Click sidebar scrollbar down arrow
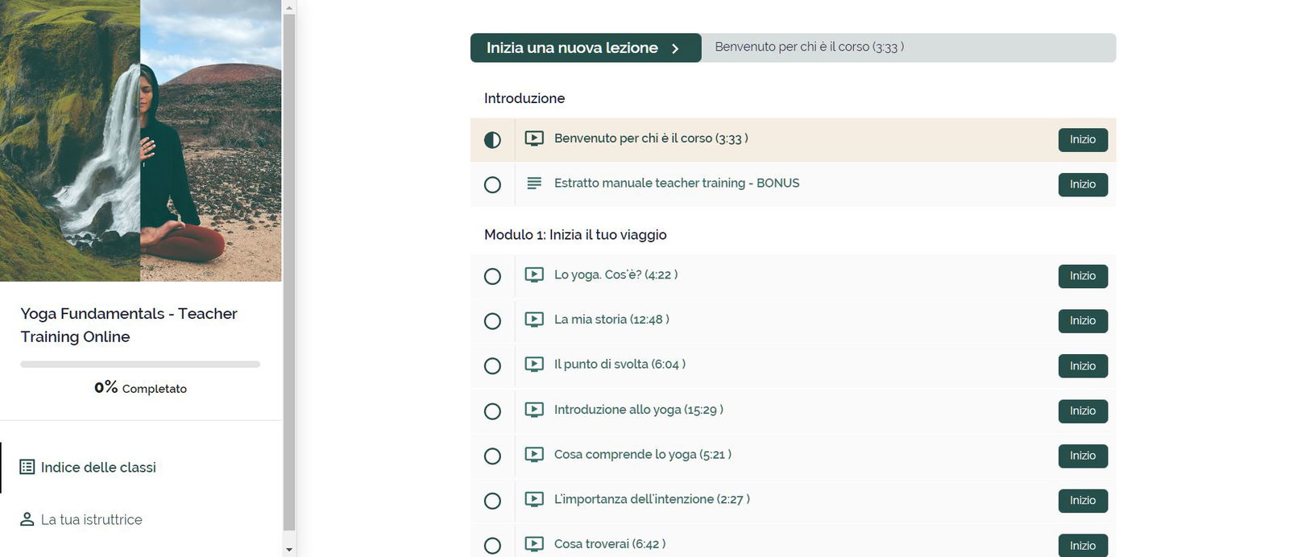The height and width of the screenshot is (557, 1289). (289, 549)
